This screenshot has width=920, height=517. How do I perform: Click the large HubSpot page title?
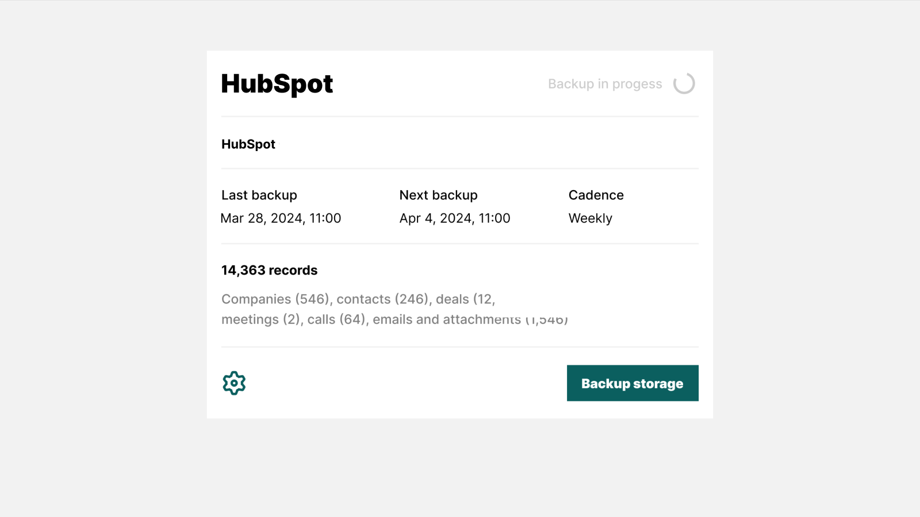(x=277, y=84)
